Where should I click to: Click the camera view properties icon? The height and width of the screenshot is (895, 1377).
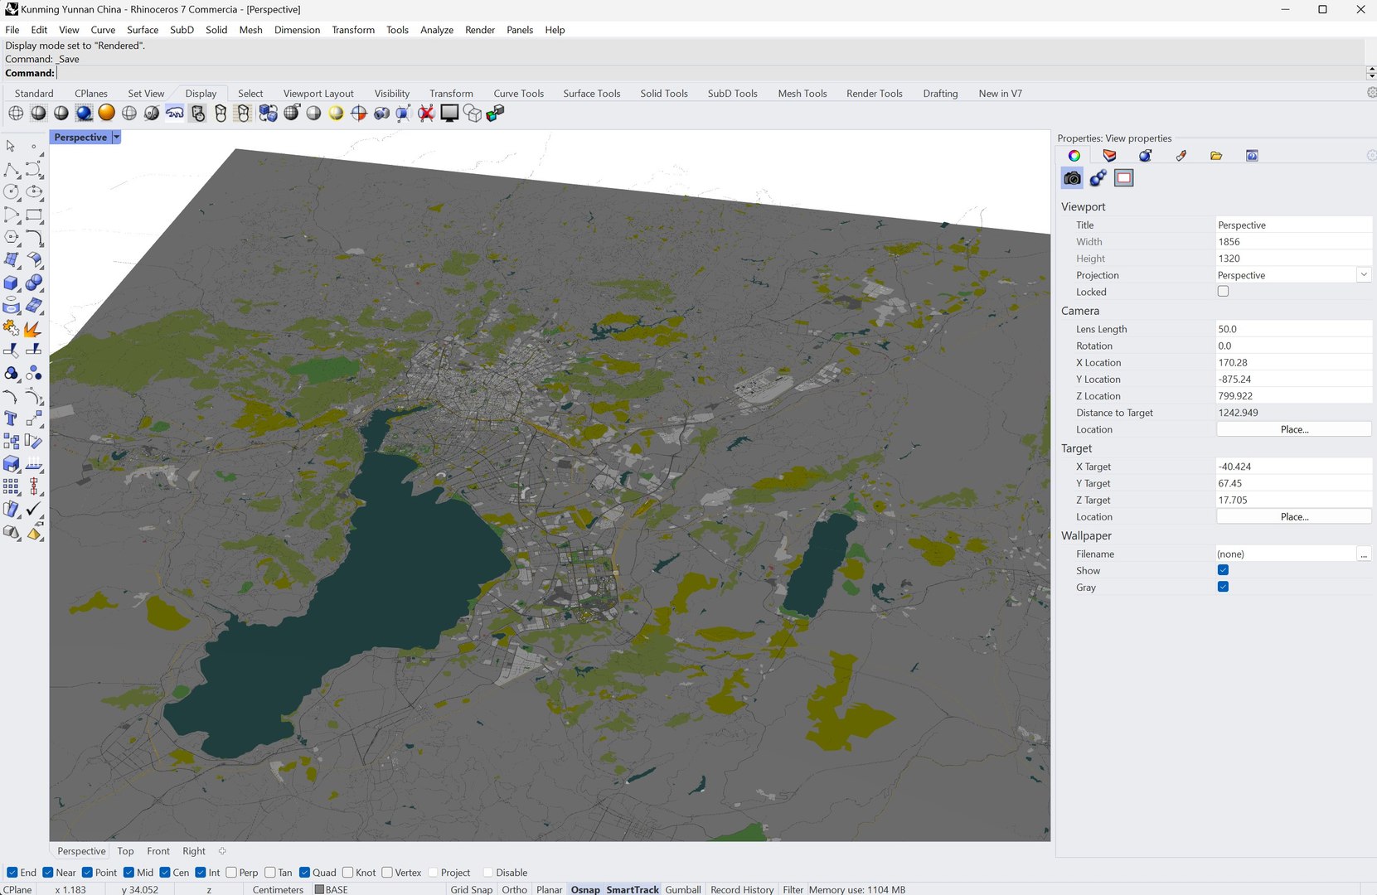coord(1072,178)
